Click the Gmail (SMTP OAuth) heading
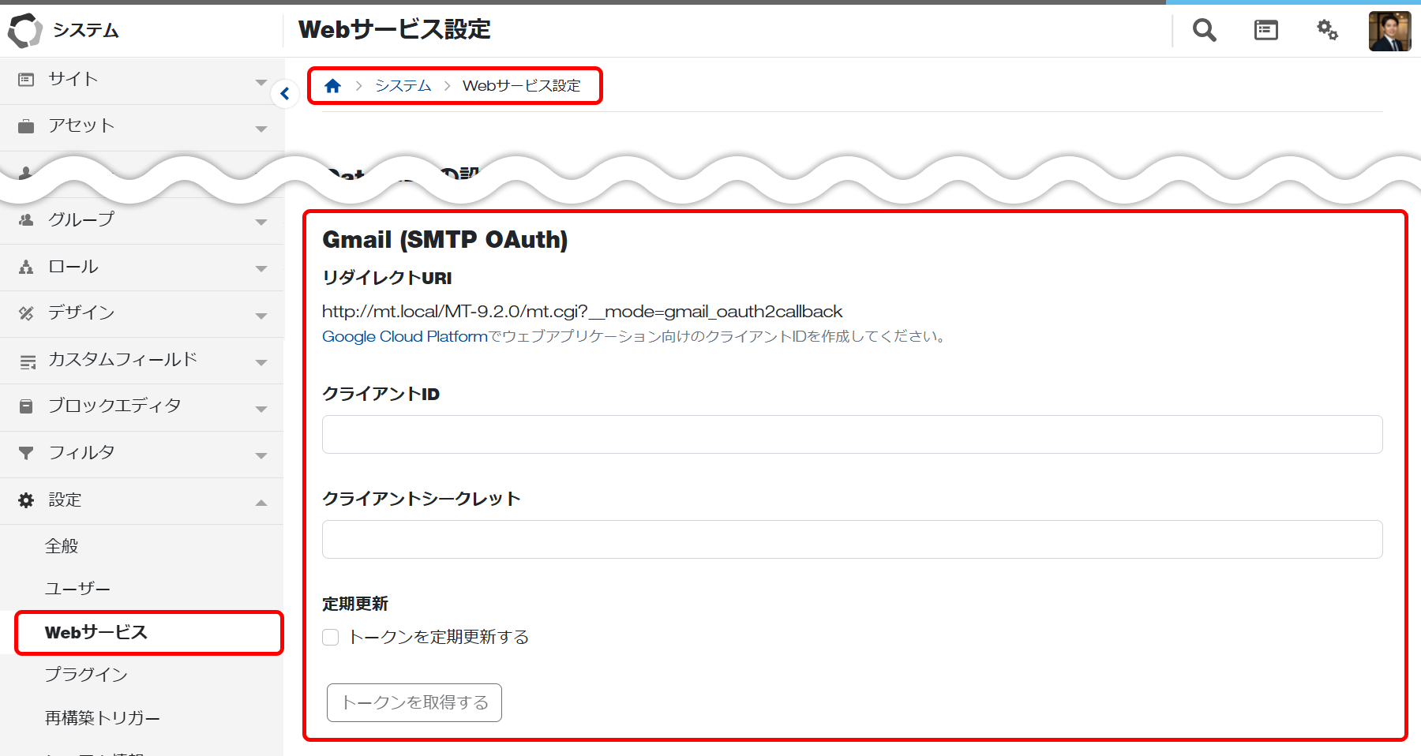Image resolution: width=1421 pixels, height=756 pixels. coord(445,239)
